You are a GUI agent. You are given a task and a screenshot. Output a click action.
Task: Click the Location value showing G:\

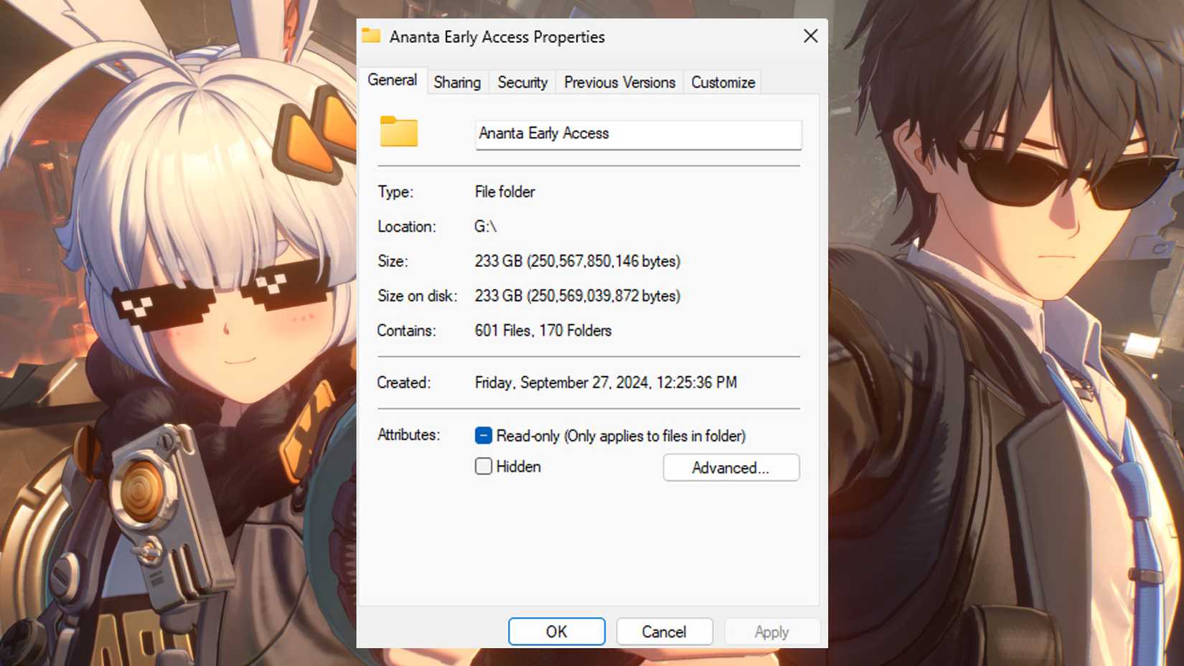coord(487,226)
